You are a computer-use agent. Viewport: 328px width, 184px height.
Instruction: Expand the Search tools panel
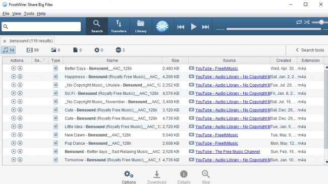[x=310, y=50]
